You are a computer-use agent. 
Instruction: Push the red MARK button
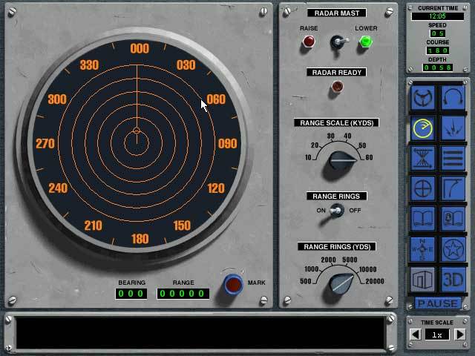point(233,285)
